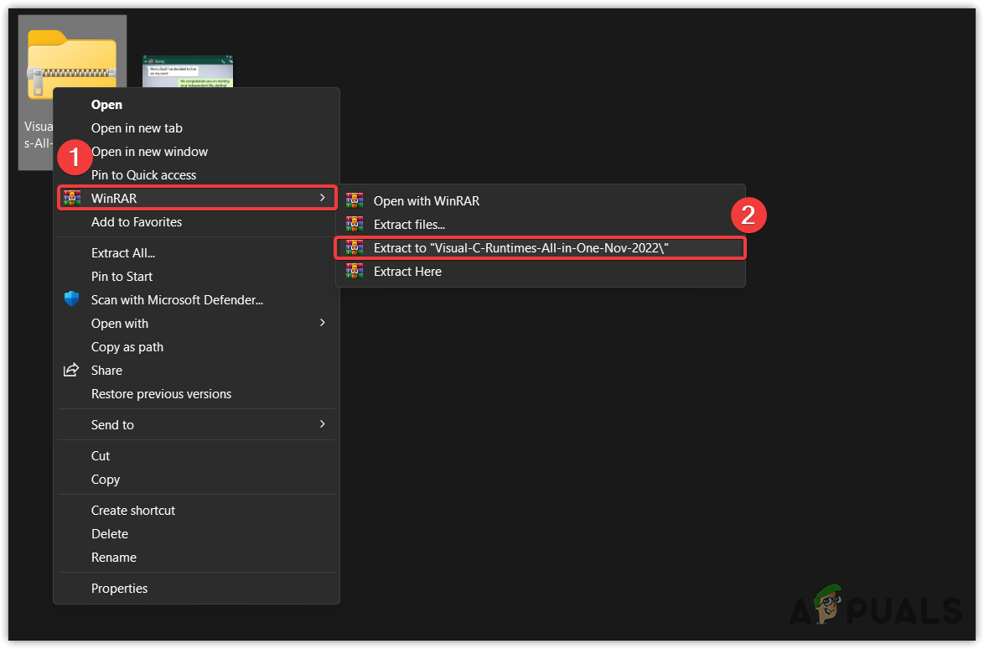Expand the 'Send to' submenu arrow
Viewport: 984px width, 649px height.
322,424
